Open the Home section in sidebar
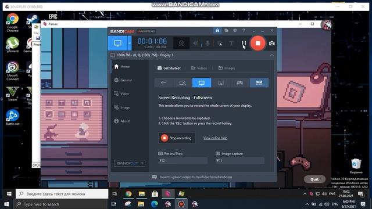 122,67
